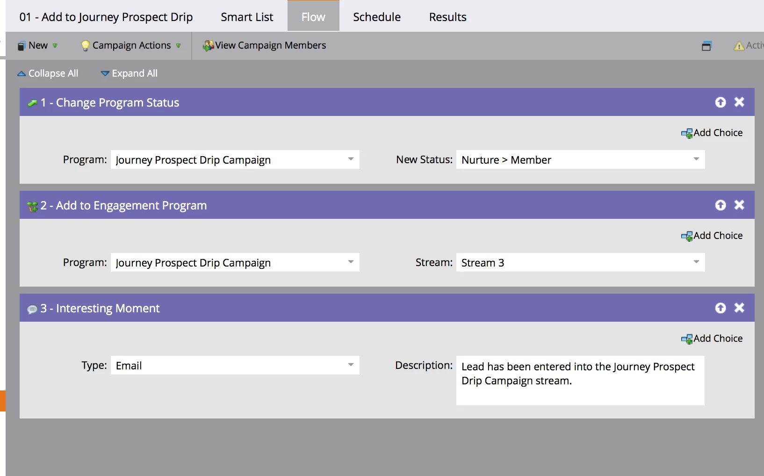Click into the Interesting Moment Description field
The height and width of the screenshot is (476, 764).
(x=580, y=381)
